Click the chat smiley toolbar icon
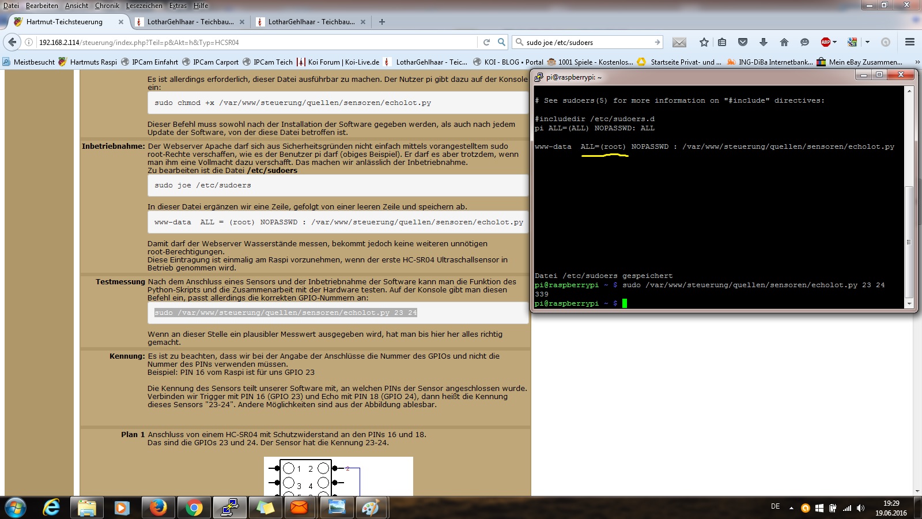This screenshot has height=519, width=922. [804, 42]
